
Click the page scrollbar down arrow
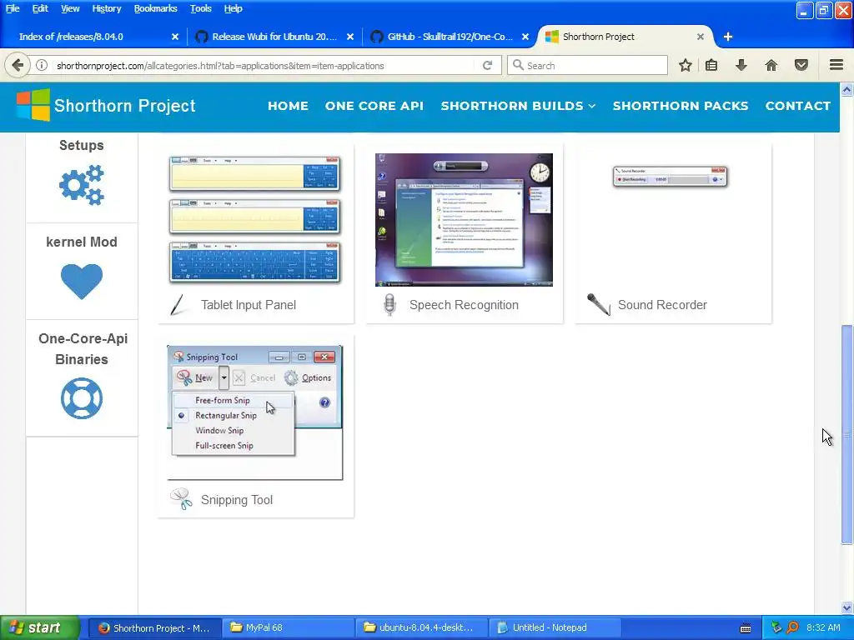click(x=846, y=607)
